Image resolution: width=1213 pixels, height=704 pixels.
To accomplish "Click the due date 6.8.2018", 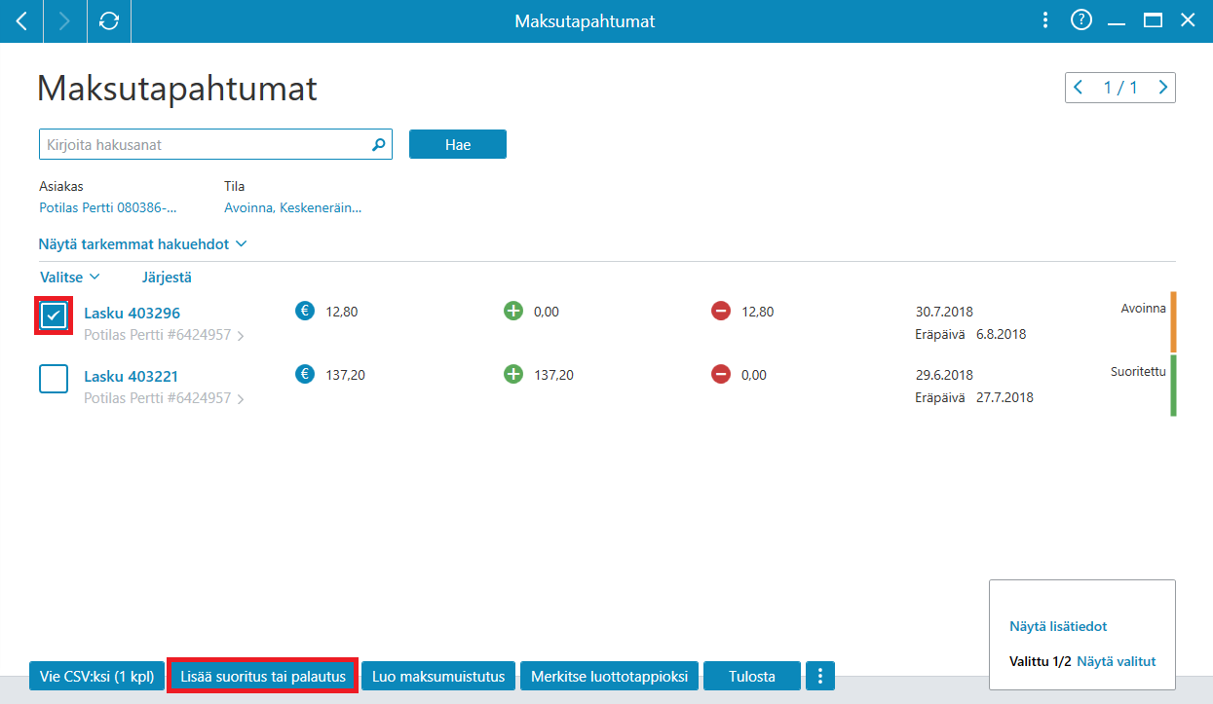I will coord(1001,334).
